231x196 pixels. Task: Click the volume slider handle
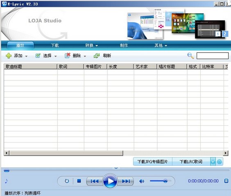(165, 181)
